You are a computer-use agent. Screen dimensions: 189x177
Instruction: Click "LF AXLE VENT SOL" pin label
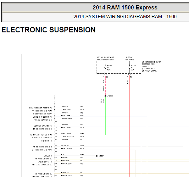(x=44, y=174)
